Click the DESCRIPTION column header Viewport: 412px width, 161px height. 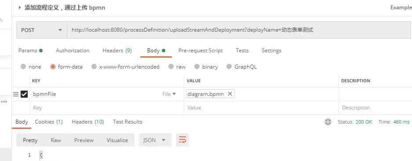coord(356,81)
